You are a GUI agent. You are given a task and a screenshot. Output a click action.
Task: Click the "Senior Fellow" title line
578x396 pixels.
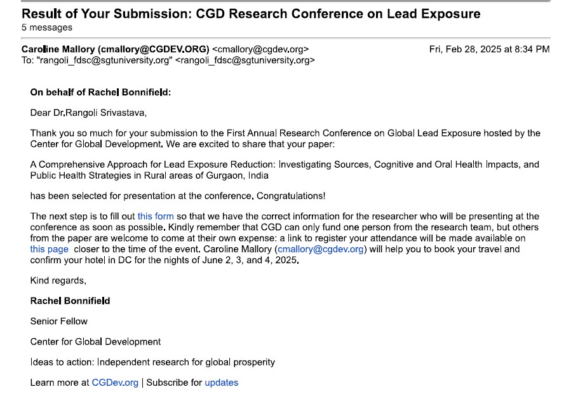pyautogui.click(x=59, y=321)
